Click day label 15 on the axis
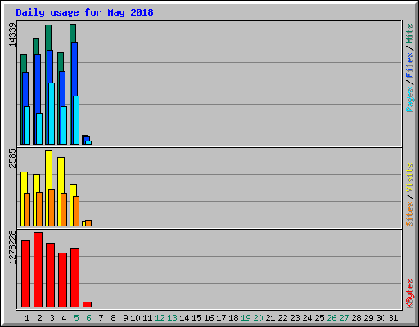This screenshot has height=327, width=419. tap(196, 318)
